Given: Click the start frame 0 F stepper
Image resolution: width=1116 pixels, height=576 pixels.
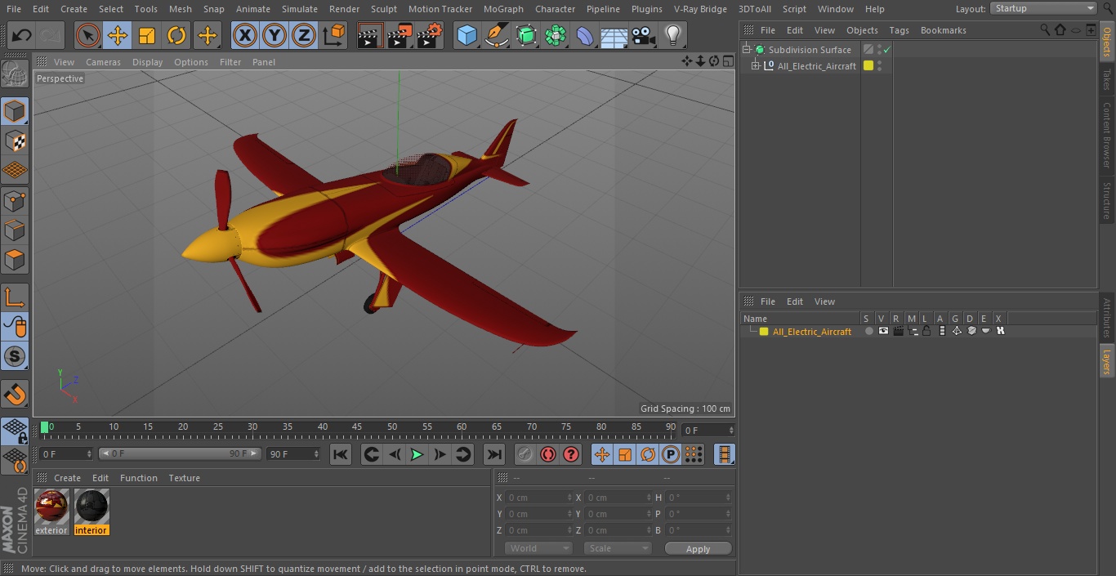Looking at the screenshot, I should (89, 453).
